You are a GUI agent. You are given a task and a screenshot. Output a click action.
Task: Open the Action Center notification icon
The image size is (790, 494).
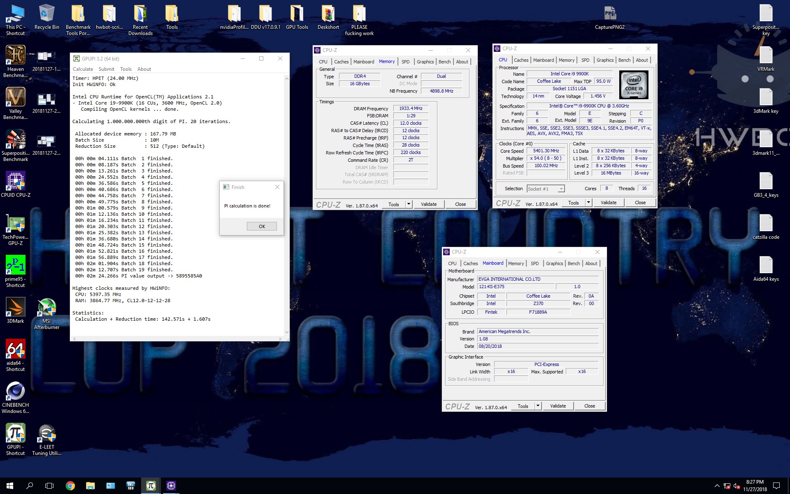click(x=776, y=486)
